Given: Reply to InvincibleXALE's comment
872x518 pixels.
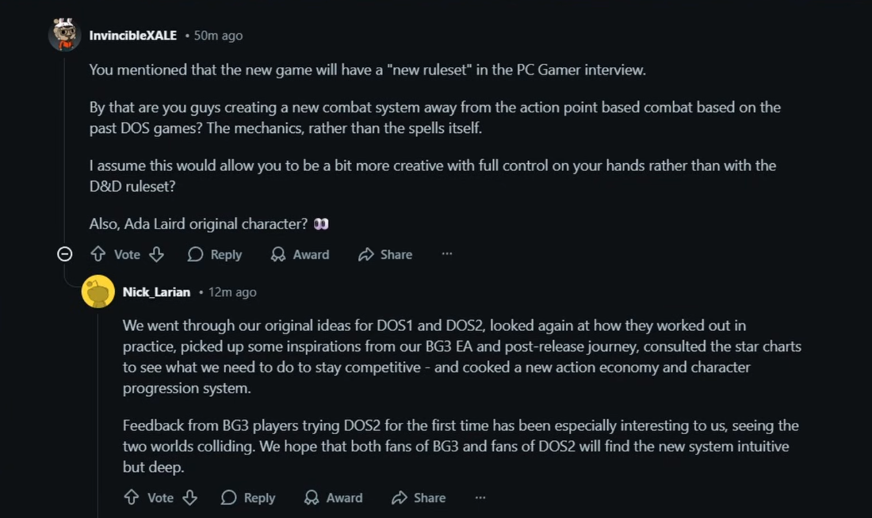Looking at the screenshot, I should click(215, 254).
